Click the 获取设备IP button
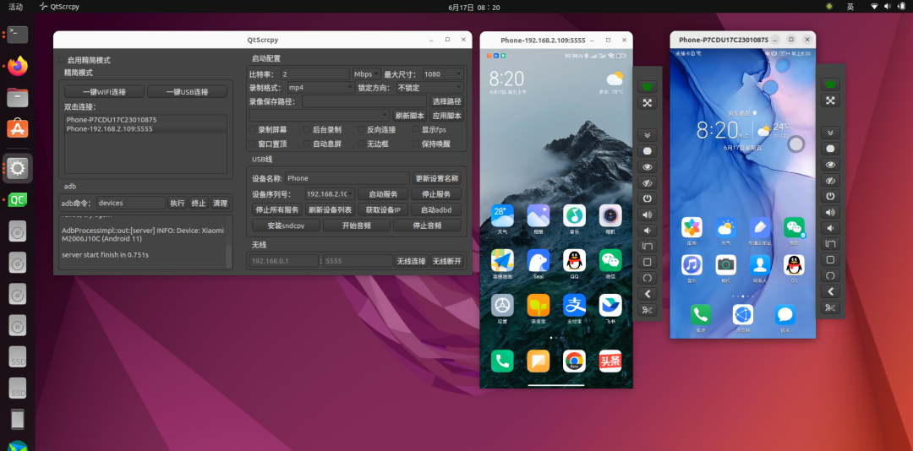 (x=383, y=209)
